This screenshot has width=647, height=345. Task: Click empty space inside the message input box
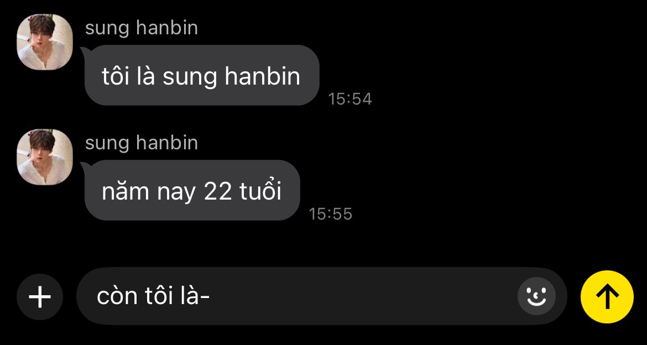(x=363, y=296)
